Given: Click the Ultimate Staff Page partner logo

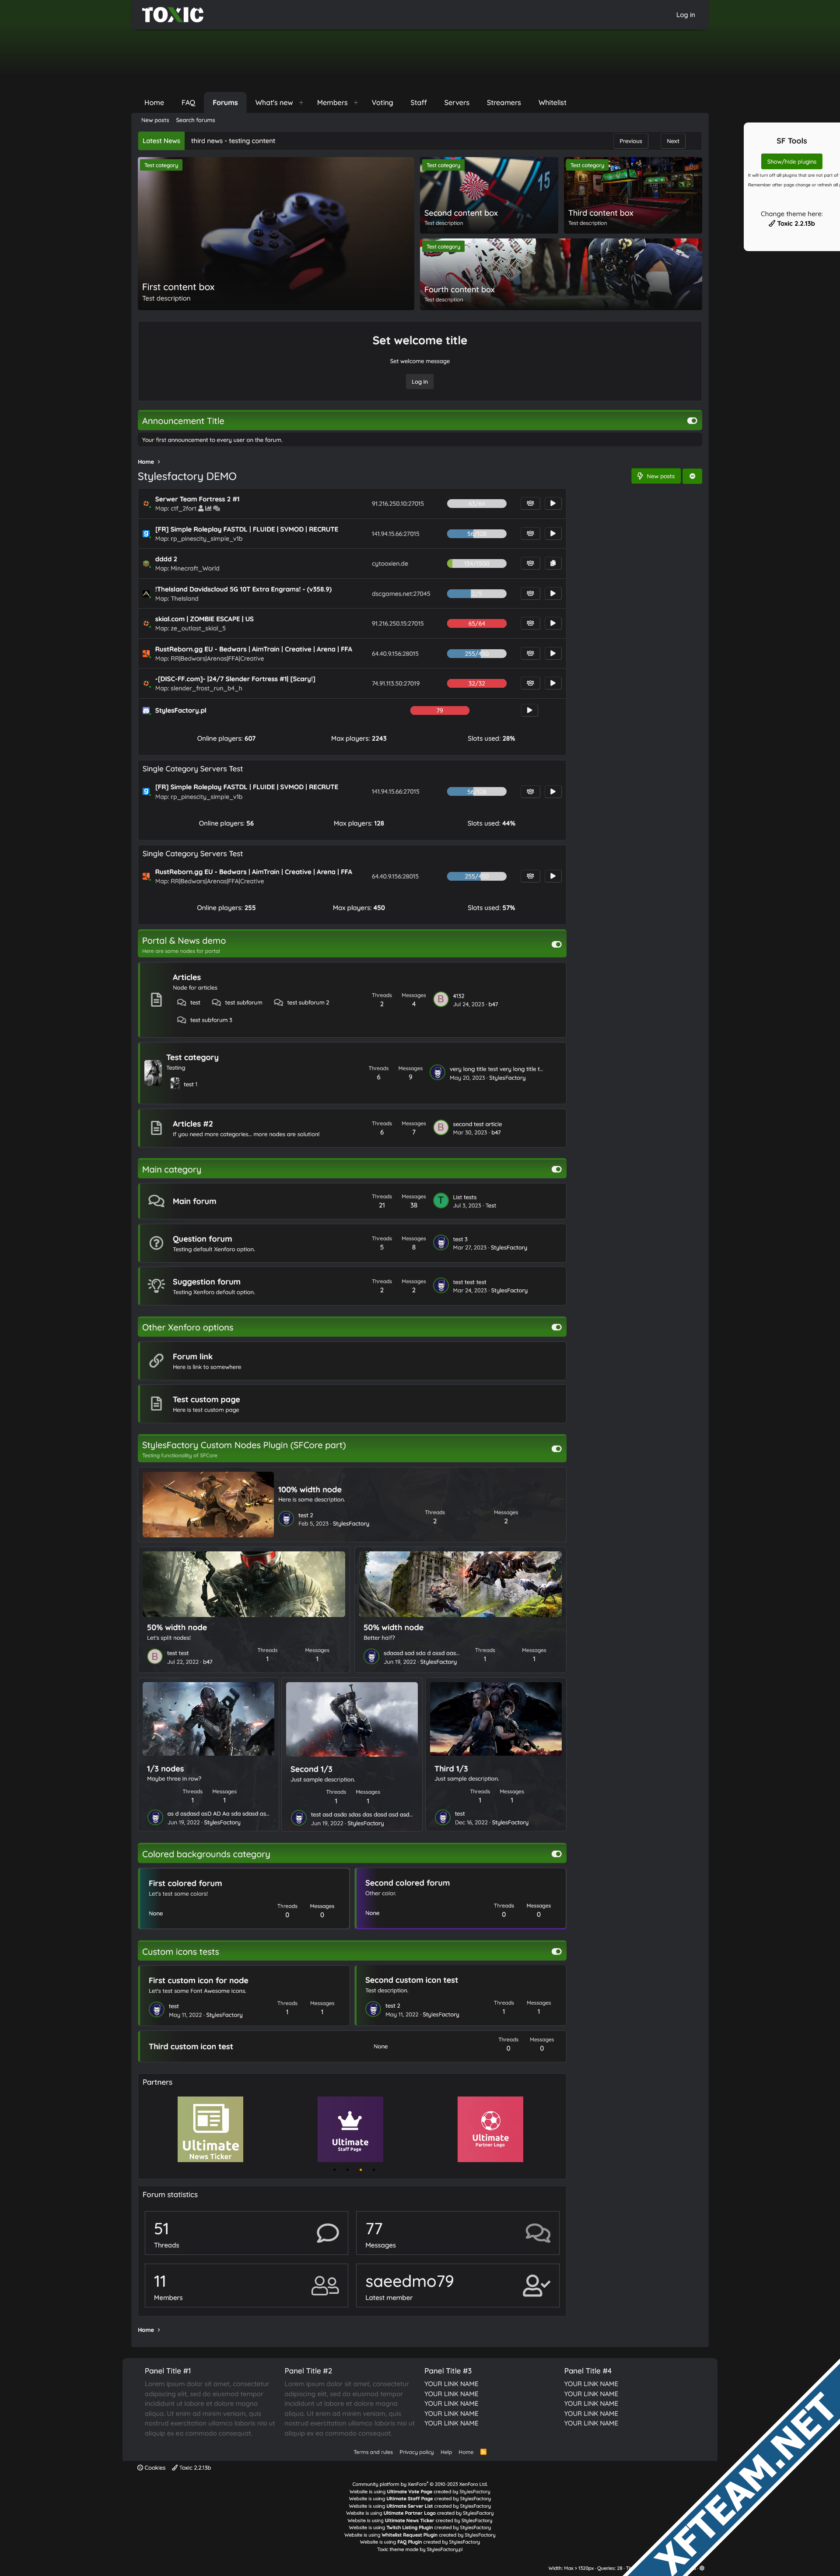Looking at the screenshot, I should tap(350, 2129).
